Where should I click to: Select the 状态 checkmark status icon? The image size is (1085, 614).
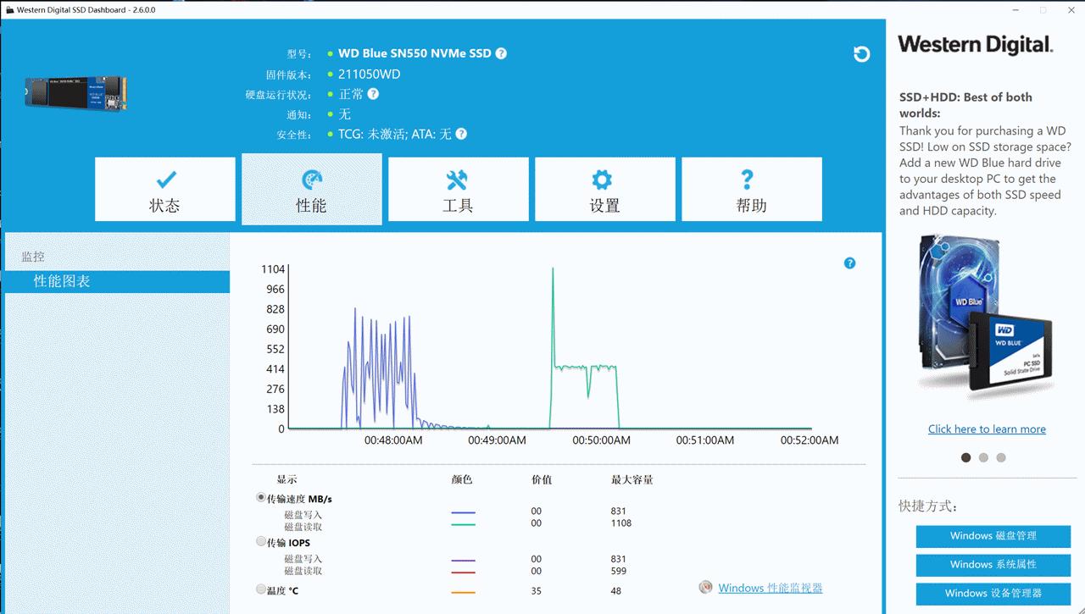(x=164, y=179)
